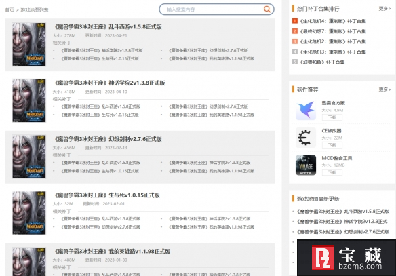Click rank number 5 gray badge
This screenshot has width=396, height=276.
(x=295, y=62)
